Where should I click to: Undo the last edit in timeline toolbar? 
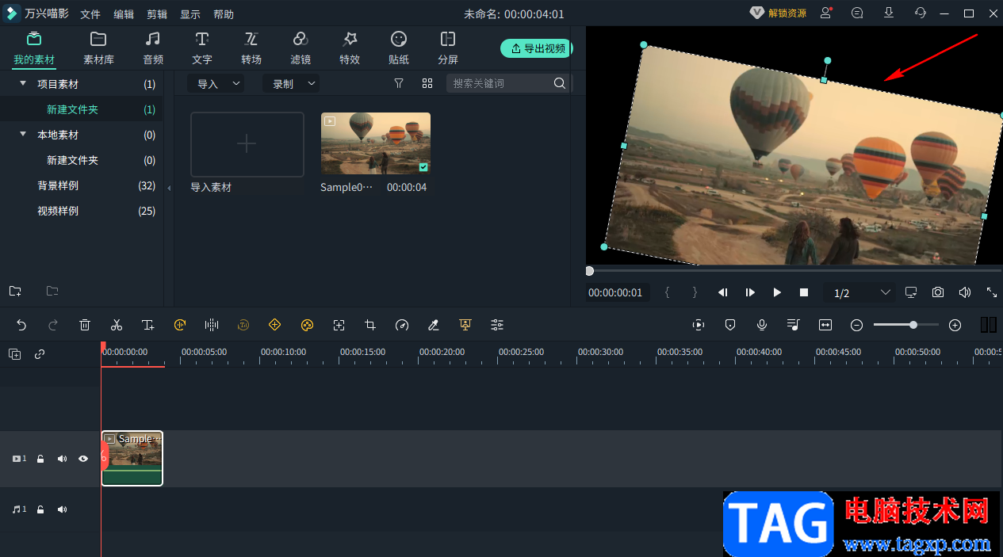pos(21,325)
